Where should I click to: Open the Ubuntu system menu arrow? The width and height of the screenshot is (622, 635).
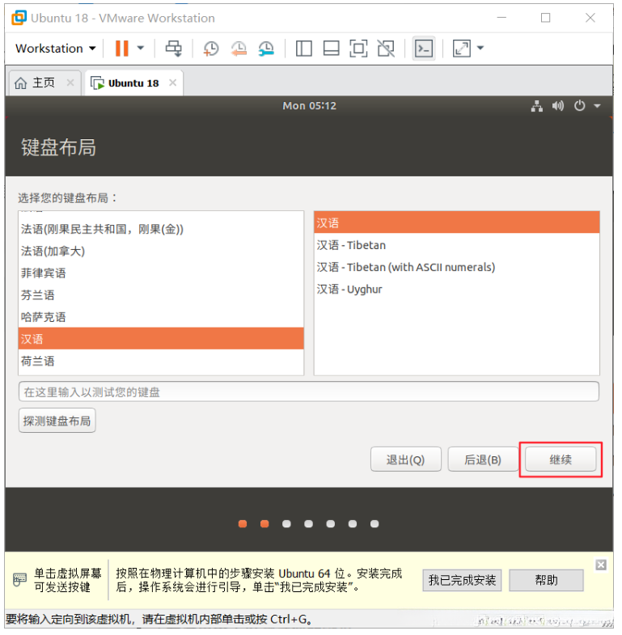(597, 106)
